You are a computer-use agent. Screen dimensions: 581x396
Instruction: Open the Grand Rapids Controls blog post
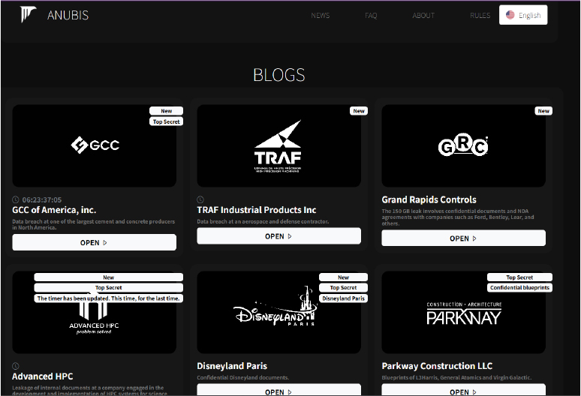464,238
